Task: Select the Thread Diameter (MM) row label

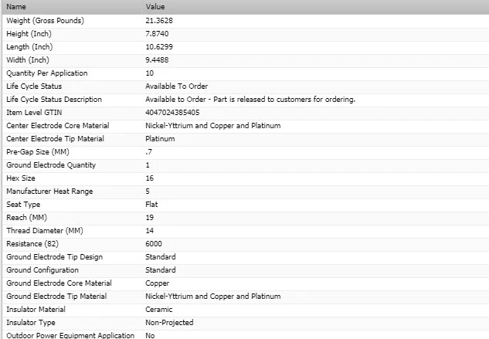Action: [44, 231]
